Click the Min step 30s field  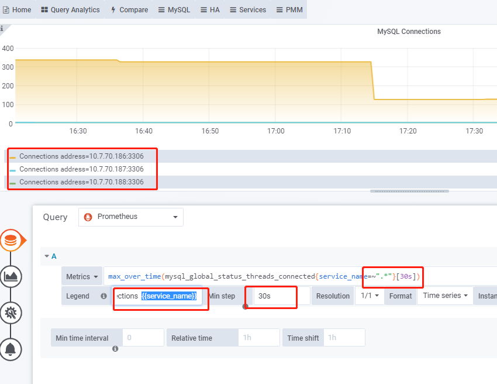click(281, 296)
